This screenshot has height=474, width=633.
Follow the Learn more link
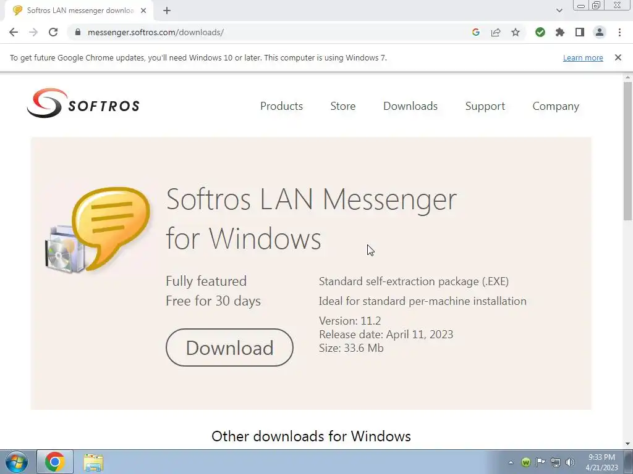tap(583, 57)
